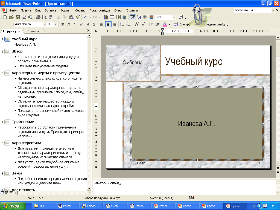Open font size 32 dropdown

coord(56,24)
